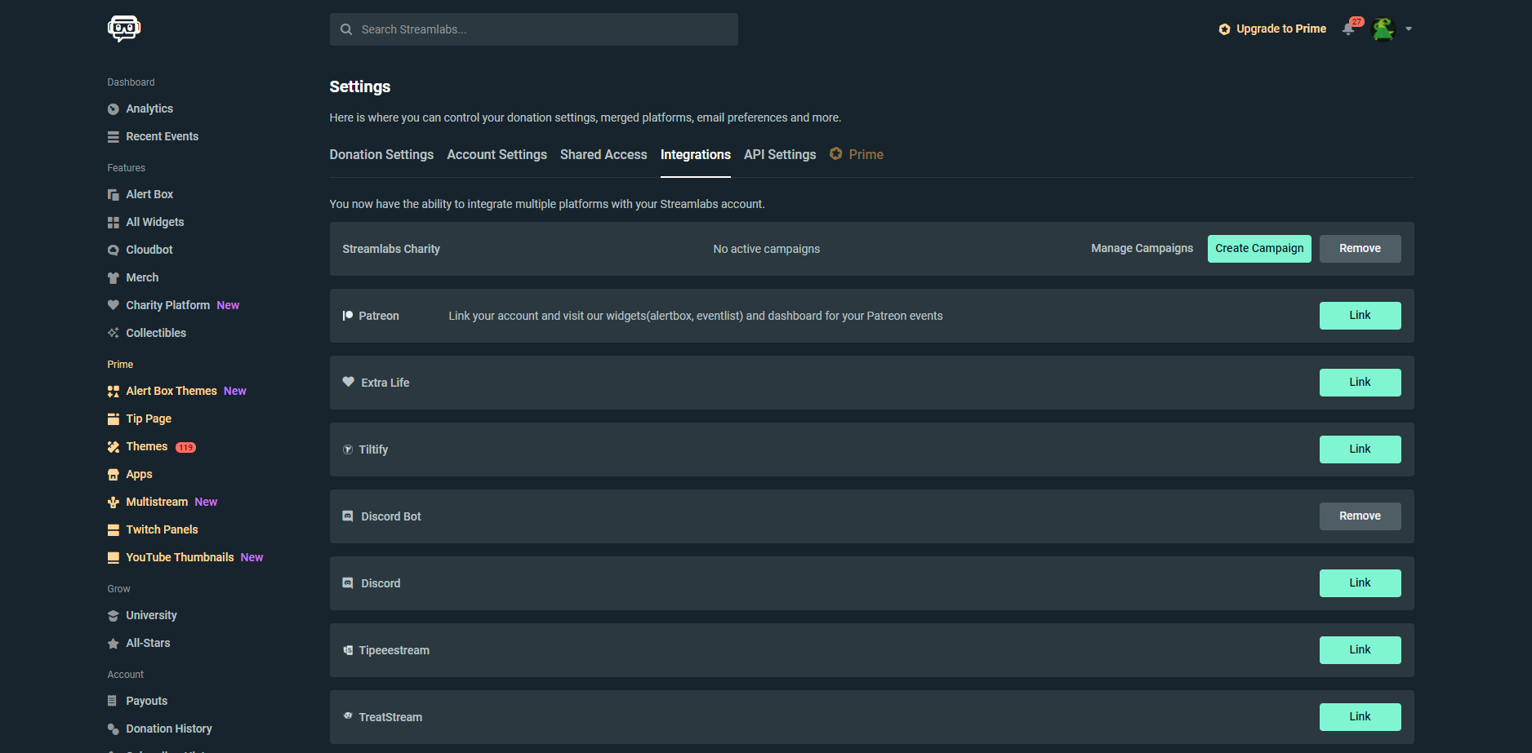Focus the Search Streamlabs field

coord(534,29)
